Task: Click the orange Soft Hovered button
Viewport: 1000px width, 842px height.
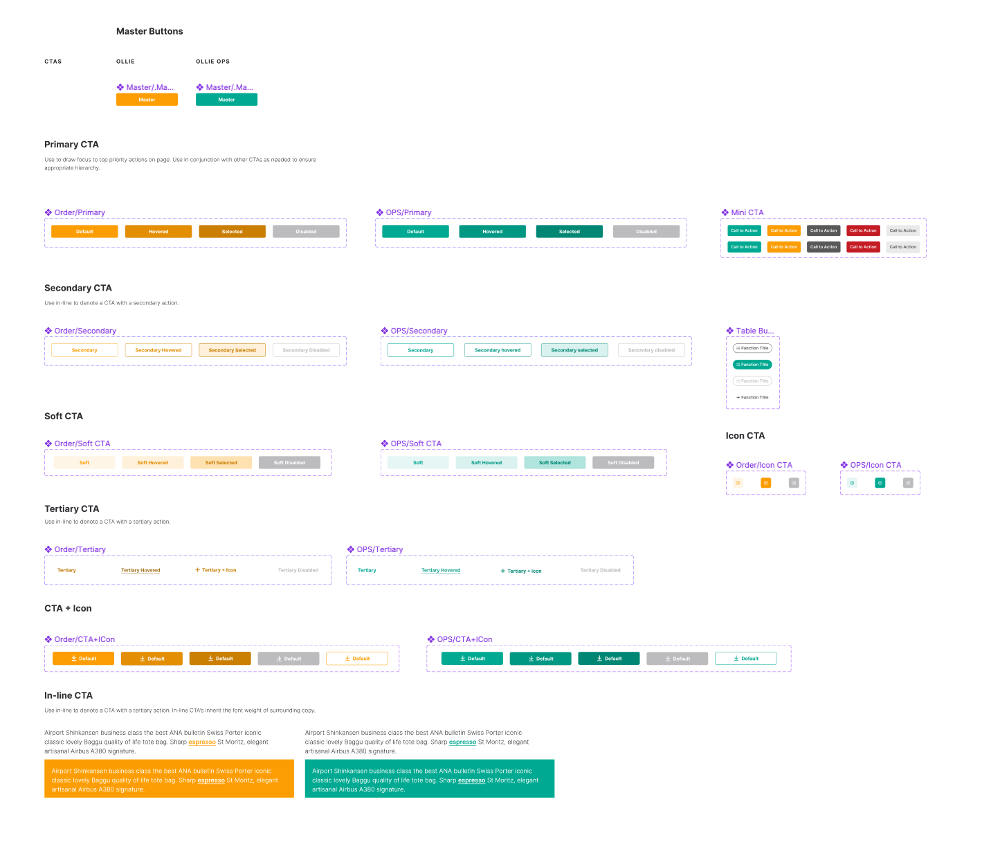Action: pos(153,463)
